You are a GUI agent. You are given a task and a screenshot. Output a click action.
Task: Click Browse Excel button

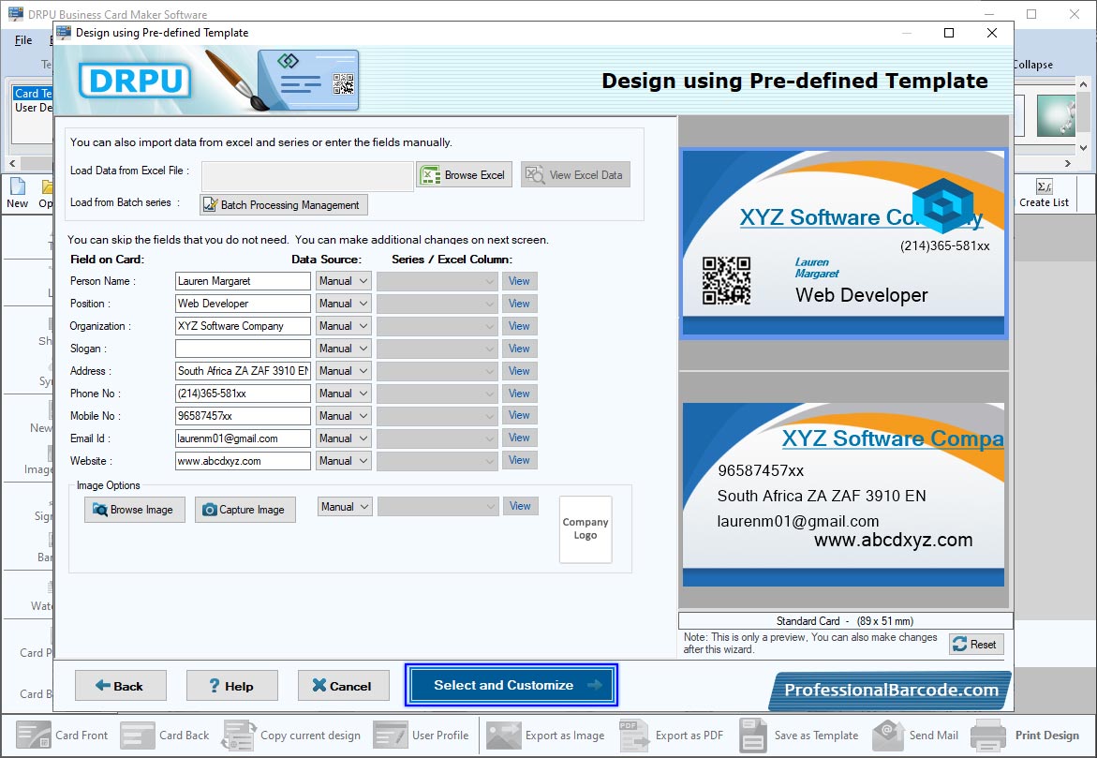[465, 175]
